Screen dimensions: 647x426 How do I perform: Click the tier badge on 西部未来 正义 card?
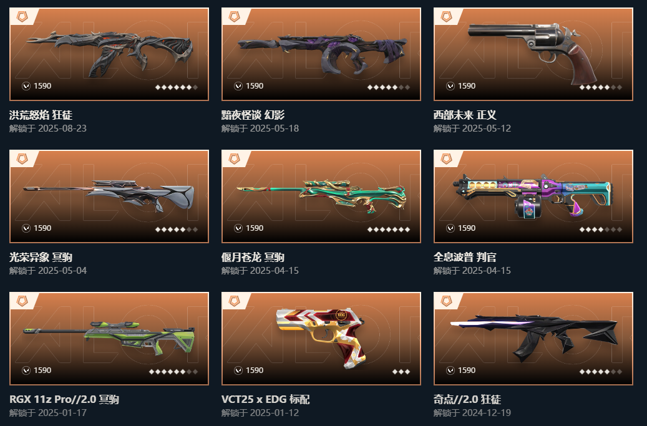tap(447, 16)
